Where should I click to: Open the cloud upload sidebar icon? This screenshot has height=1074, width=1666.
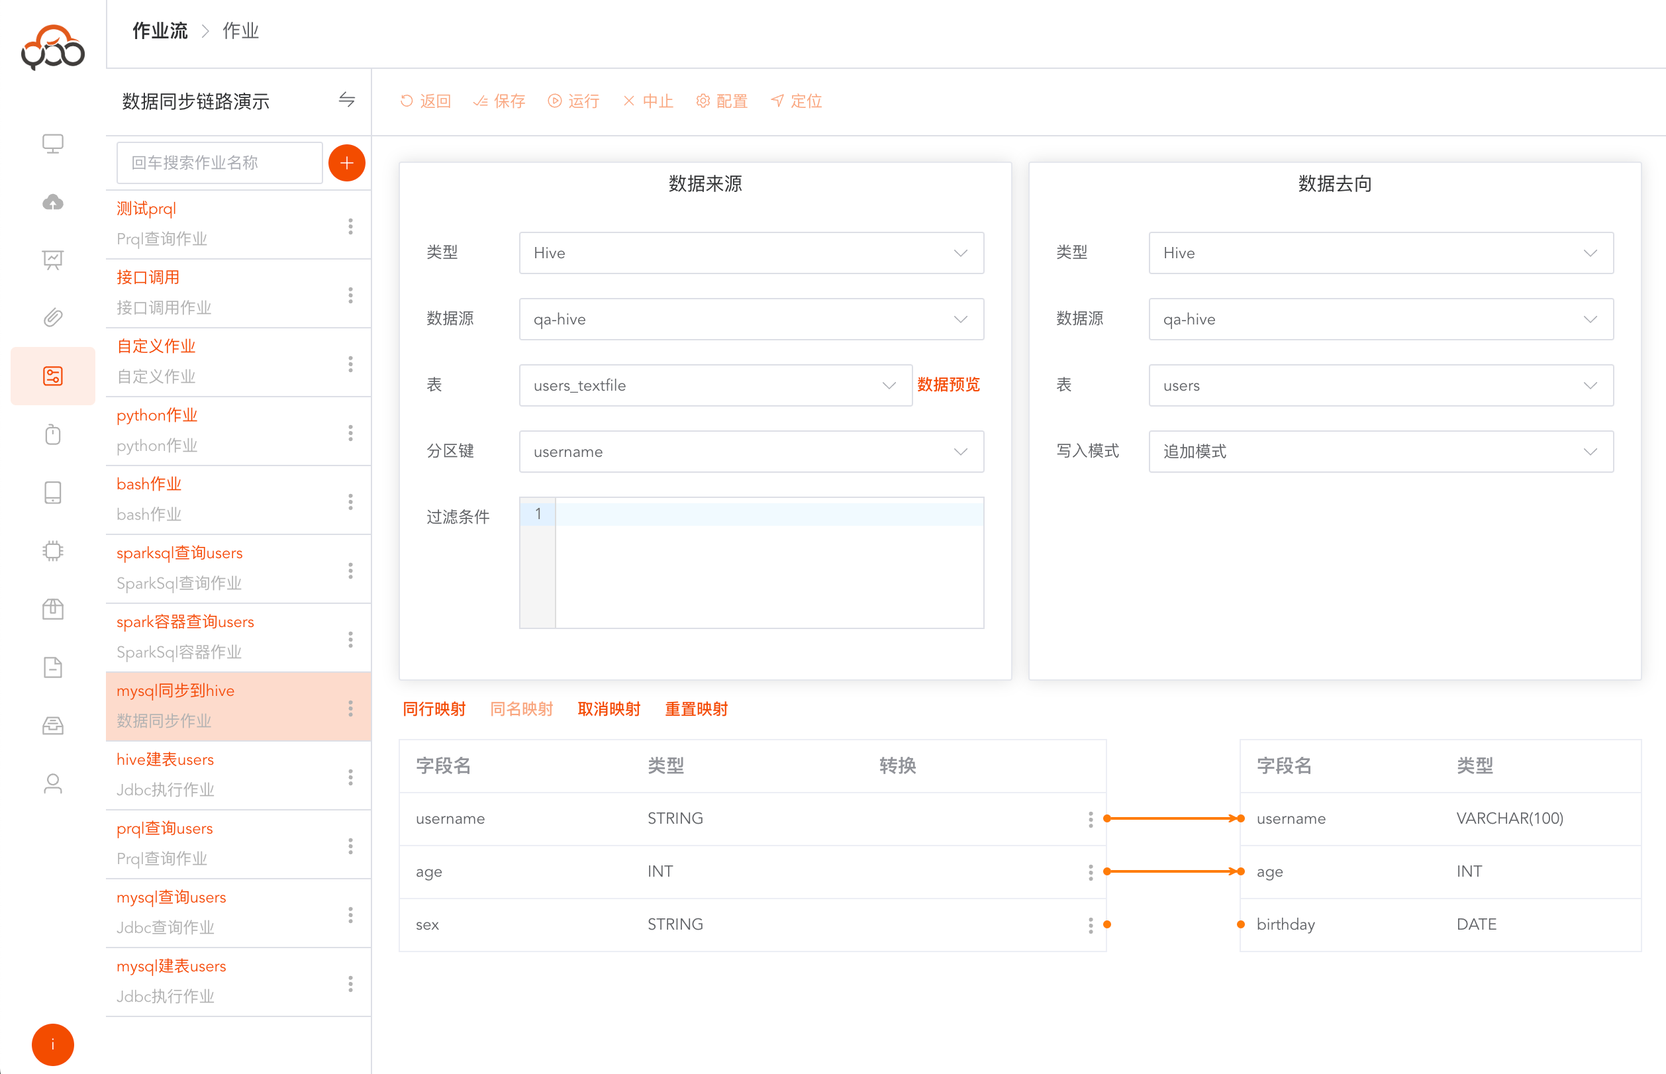(53, 202)
